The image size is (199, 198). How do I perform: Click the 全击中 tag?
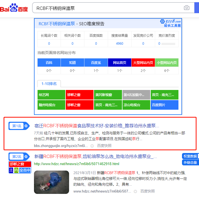[x=25, y=170]
